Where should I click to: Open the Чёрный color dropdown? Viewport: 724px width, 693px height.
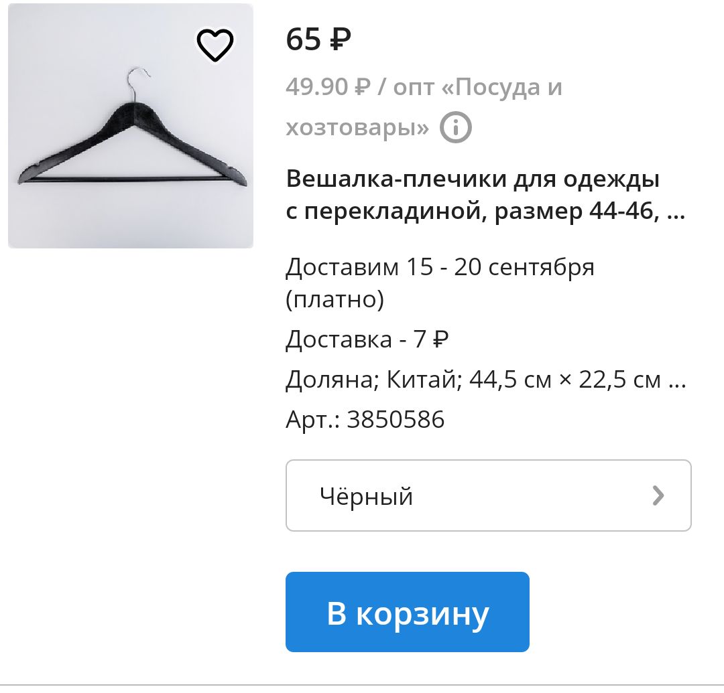coord(489,495)
